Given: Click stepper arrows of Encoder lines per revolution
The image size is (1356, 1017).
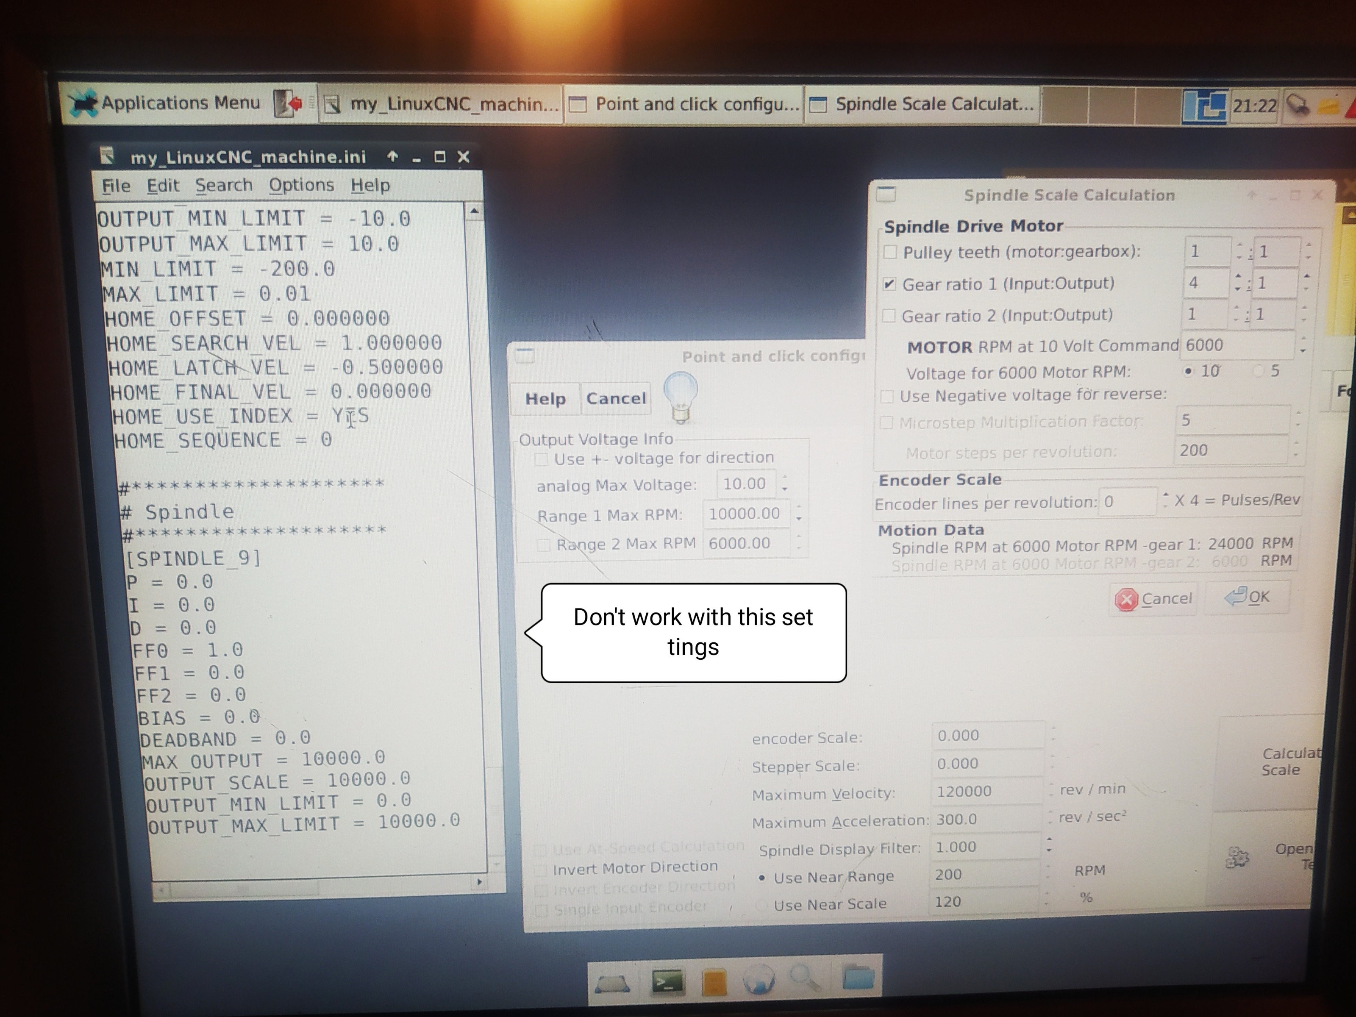Looking at the screenshot, I should point(1165,501).
